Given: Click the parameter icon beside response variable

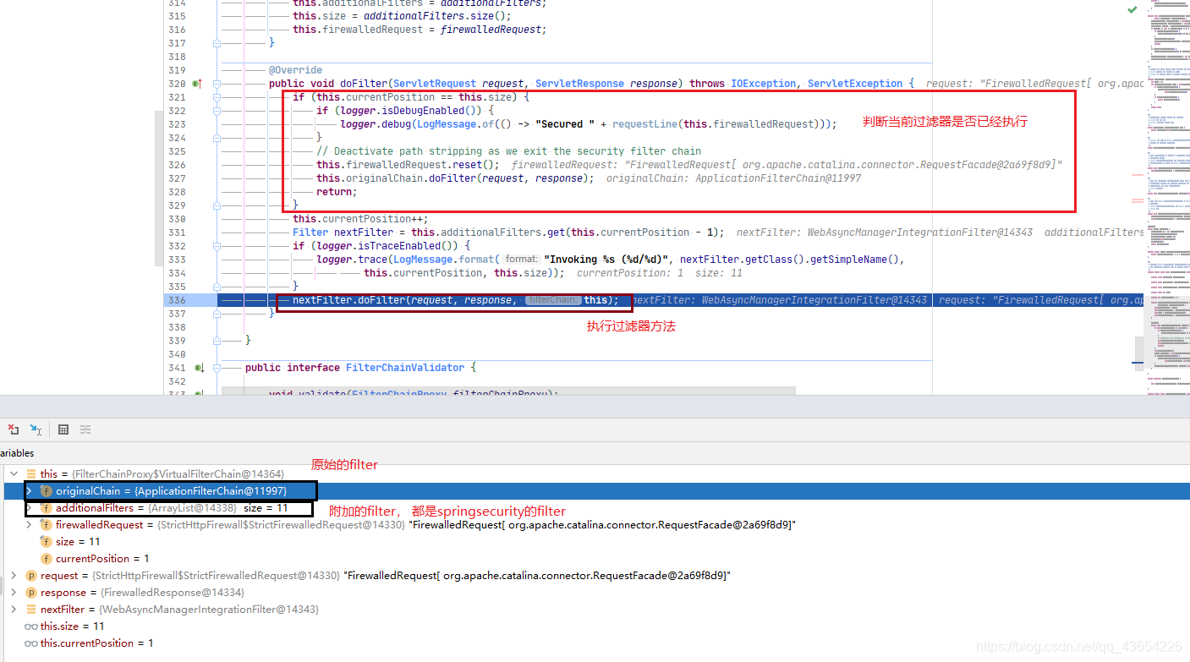Looking at the screenshot, I should tap(31, 593).
